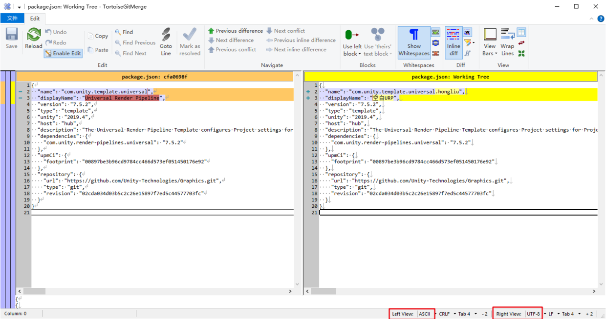Go to the Next difference
The image size is (606, 319).
point(231,40)
